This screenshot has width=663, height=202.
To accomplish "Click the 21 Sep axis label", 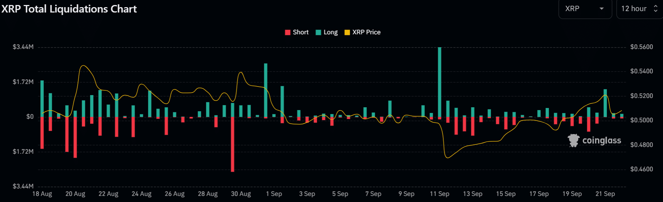I will pos(605,194).
